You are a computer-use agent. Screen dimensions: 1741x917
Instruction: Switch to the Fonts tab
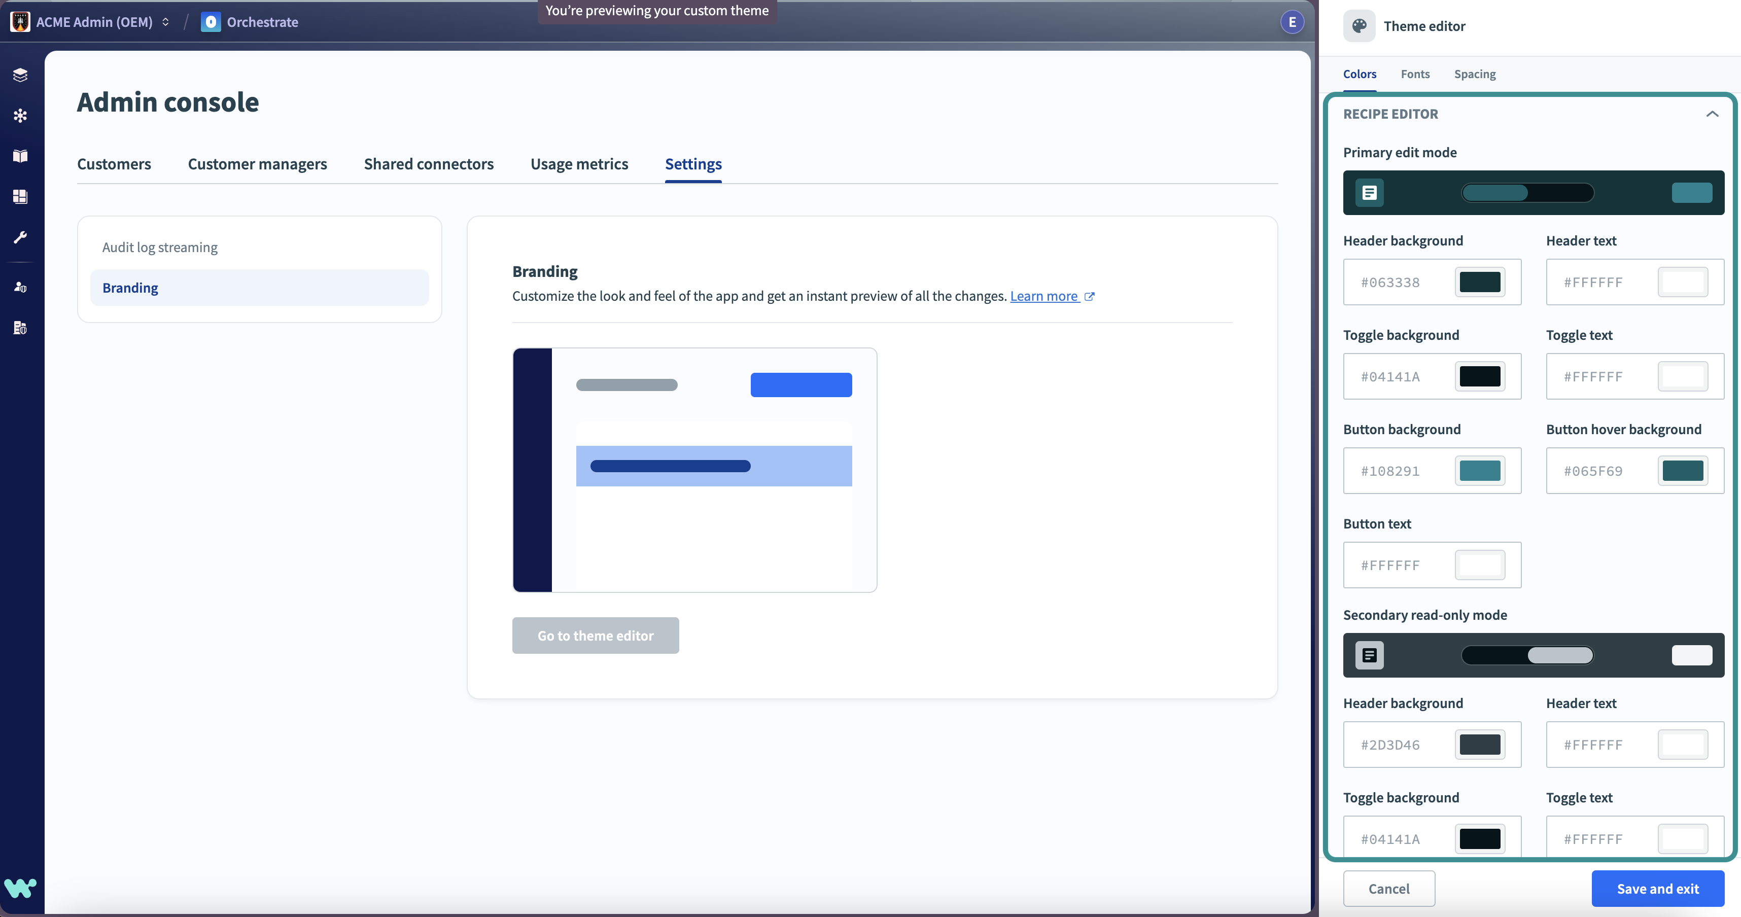click(1415, 74)
